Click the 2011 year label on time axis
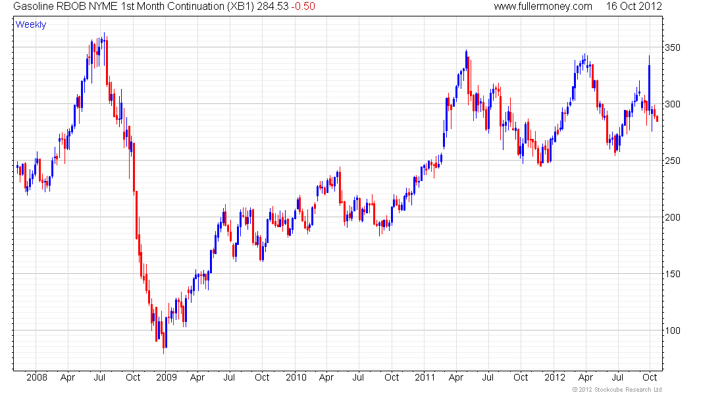The image size is (724, 395). click(x=425, y=377)
